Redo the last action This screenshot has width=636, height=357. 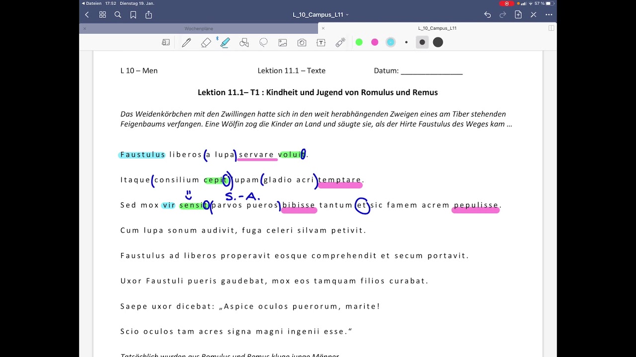[x=503, y=15]
